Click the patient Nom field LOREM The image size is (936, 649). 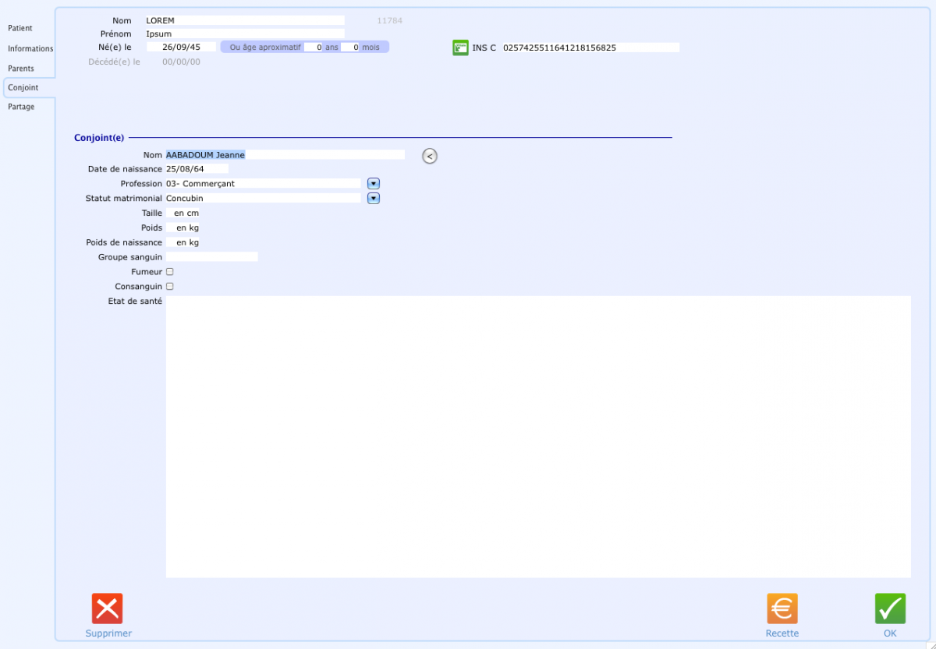[245, 20]
